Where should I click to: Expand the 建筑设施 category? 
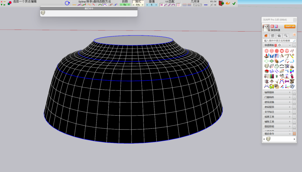pyautogui.click(x=277, y=102)
